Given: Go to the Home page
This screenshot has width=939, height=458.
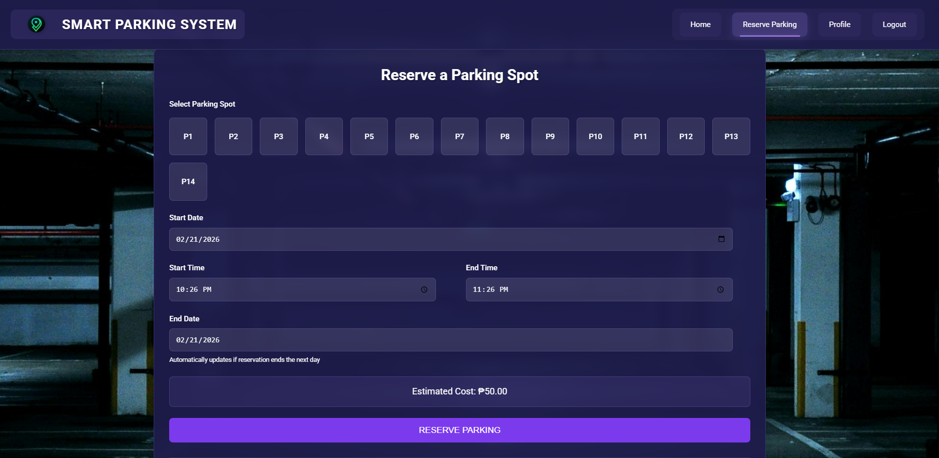Looking at the screenshot, I should (700, 25).
